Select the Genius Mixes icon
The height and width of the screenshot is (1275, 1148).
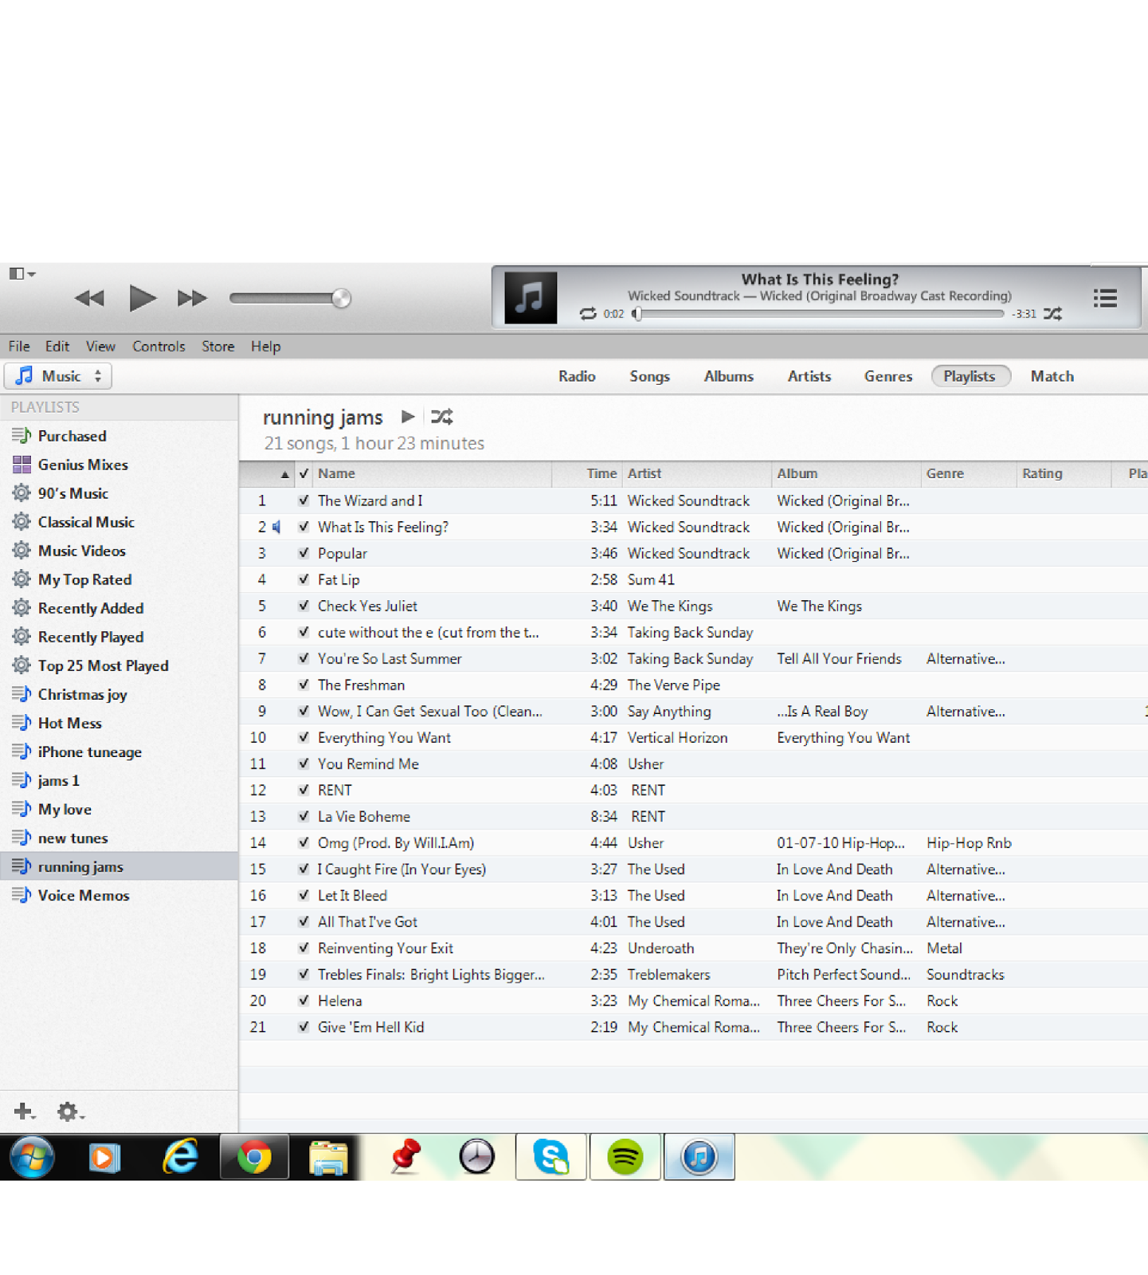click(x=22, y=465)
